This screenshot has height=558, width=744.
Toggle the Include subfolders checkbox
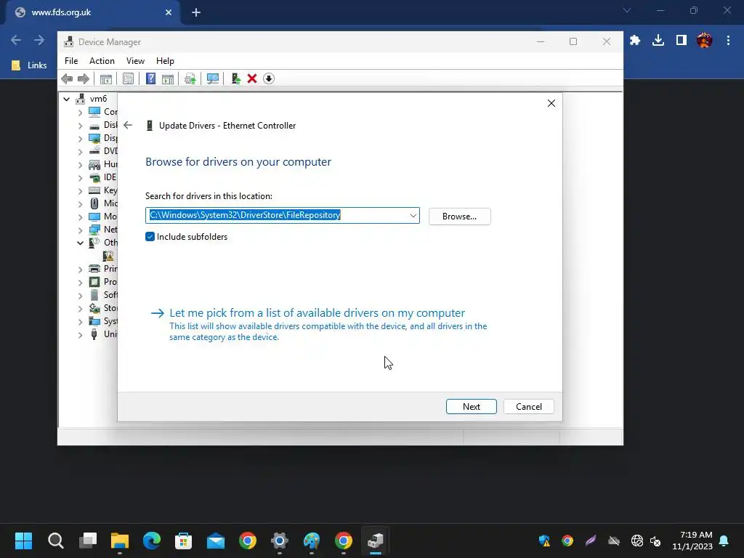pos(150,237)
